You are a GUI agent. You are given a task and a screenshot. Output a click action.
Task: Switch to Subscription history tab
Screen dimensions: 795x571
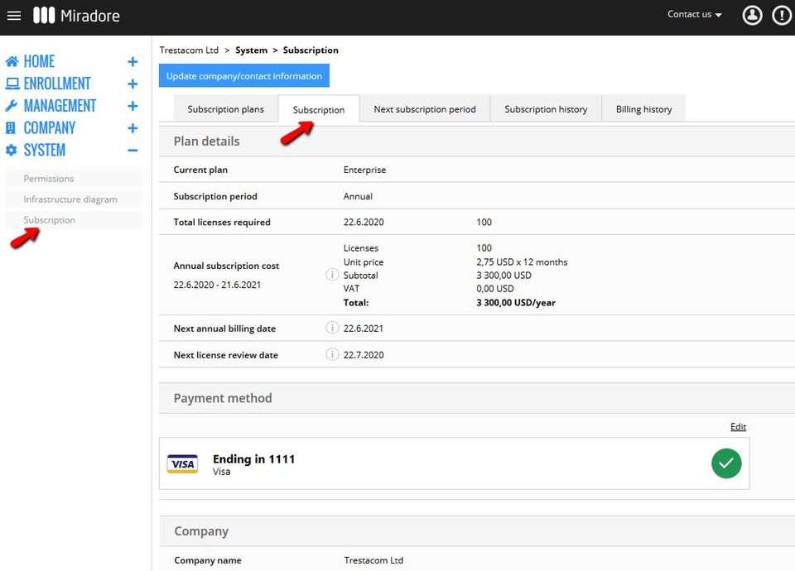(546, 109)
